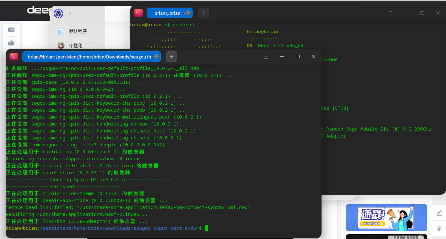The image size is (446, 239).
Task: Open the hamburger menu of front terminal
Action: [x=266, y=57]
